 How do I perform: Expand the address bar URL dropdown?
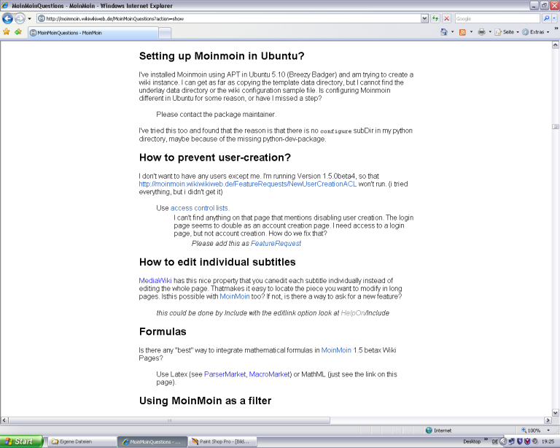424,18
